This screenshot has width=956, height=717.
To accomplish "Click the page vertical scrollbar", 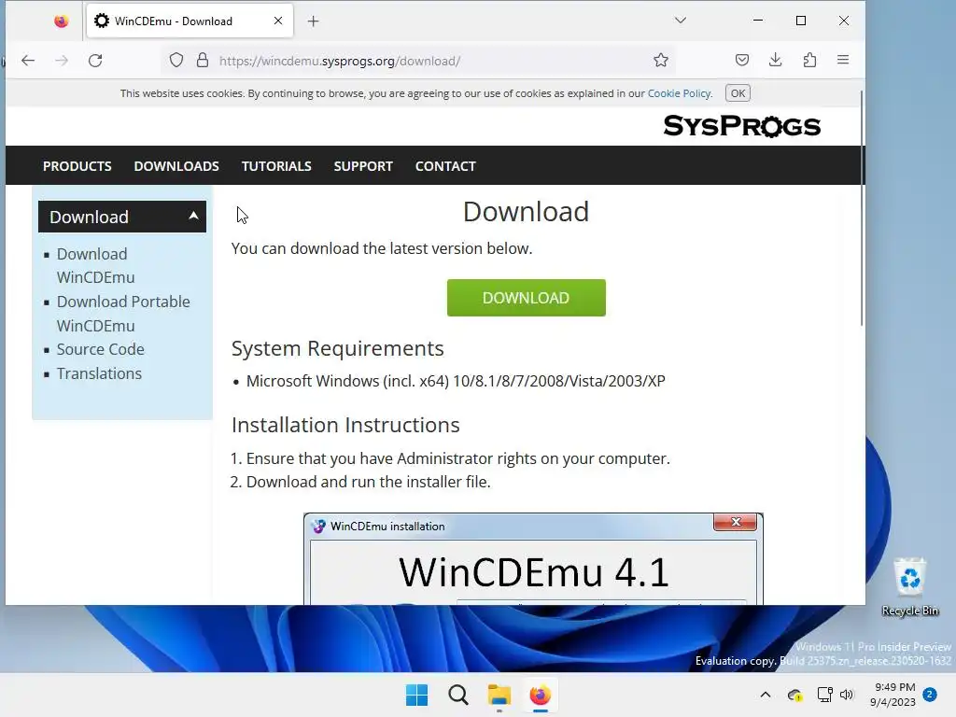I will point(862,207).
